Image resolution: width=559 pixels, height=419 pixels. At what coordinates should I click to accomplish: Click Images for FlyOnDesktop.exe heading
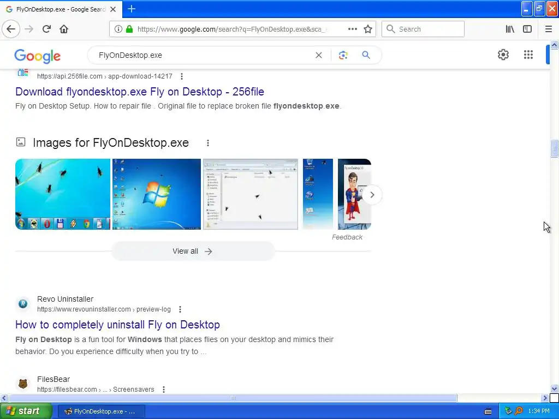click(111, 142)
